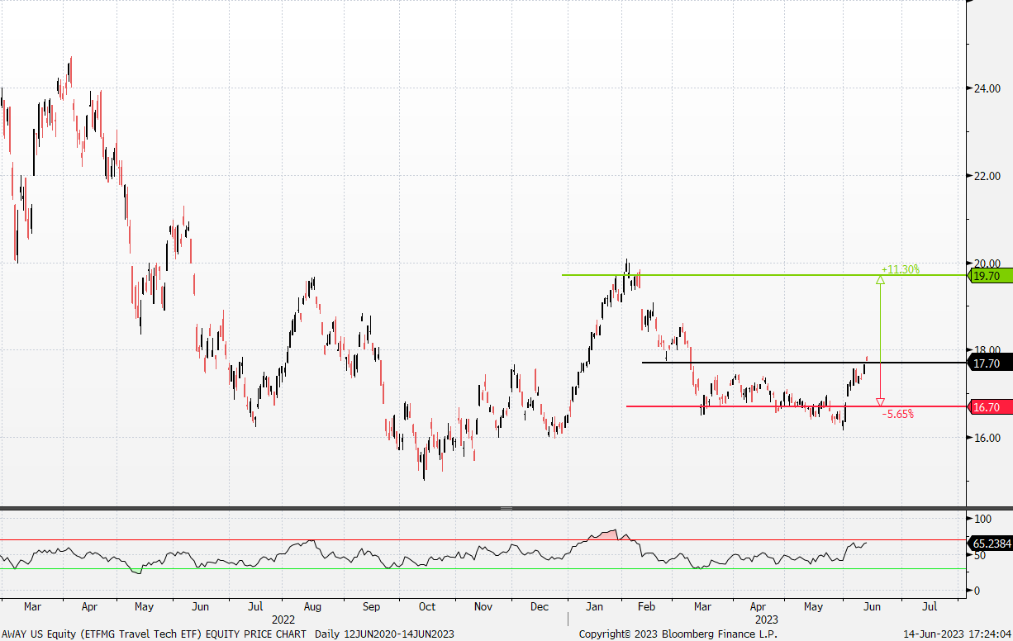Click the Nov month label

click(x=484, y=606)
